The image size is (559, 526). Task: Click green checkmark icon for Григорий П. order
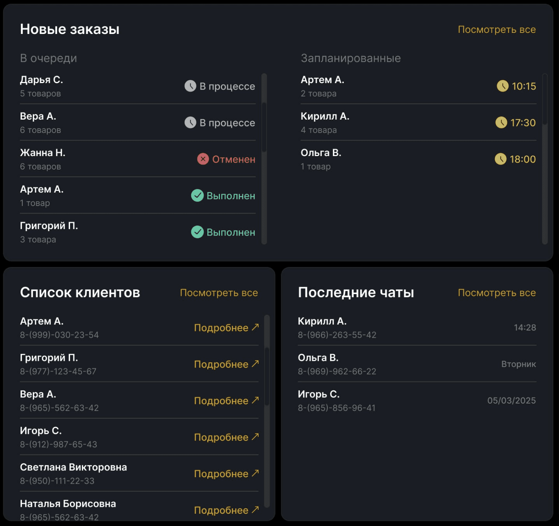click(197, 232)
